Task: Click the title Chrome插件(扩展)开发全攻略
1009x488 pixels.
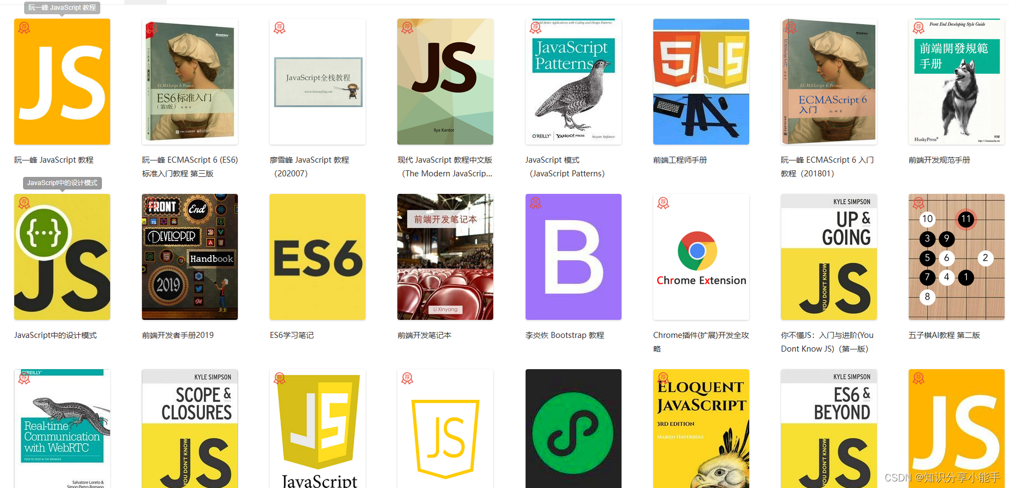Action: tap(701, 342)
